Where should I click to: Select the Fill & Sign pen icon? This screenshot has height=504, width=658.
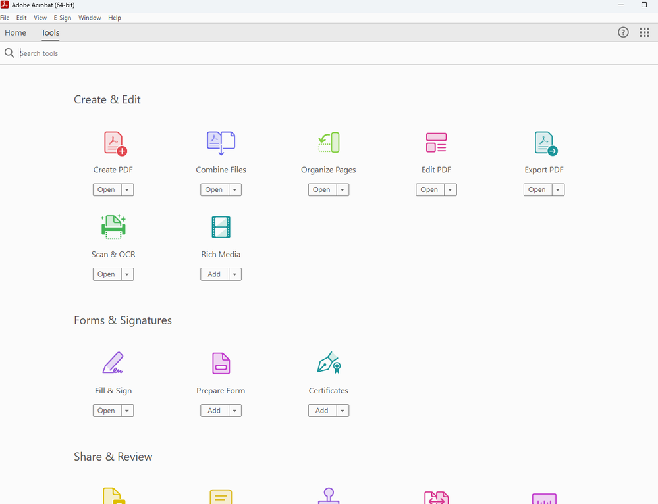113,363
